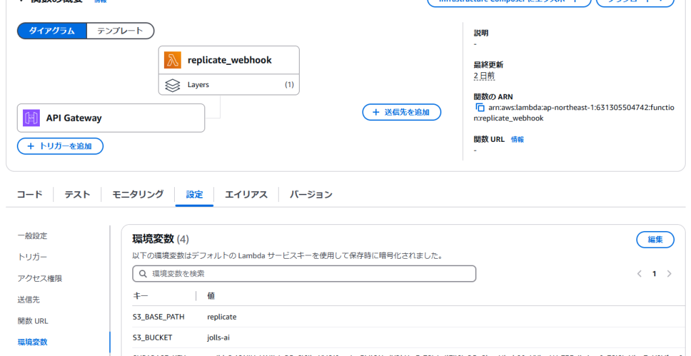The image size is (691, 356).
Task: Click the 編集 button for environment variables
Action: (x=655, y=239)
